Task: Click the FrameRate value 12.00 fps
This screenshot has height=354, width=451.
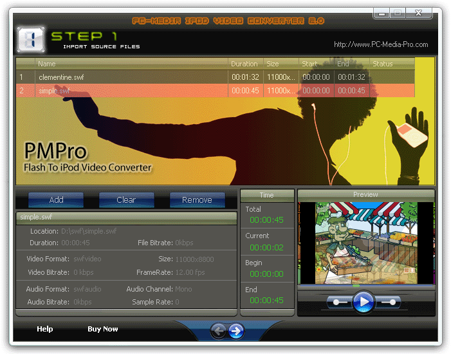Action: tap(190, 272)
